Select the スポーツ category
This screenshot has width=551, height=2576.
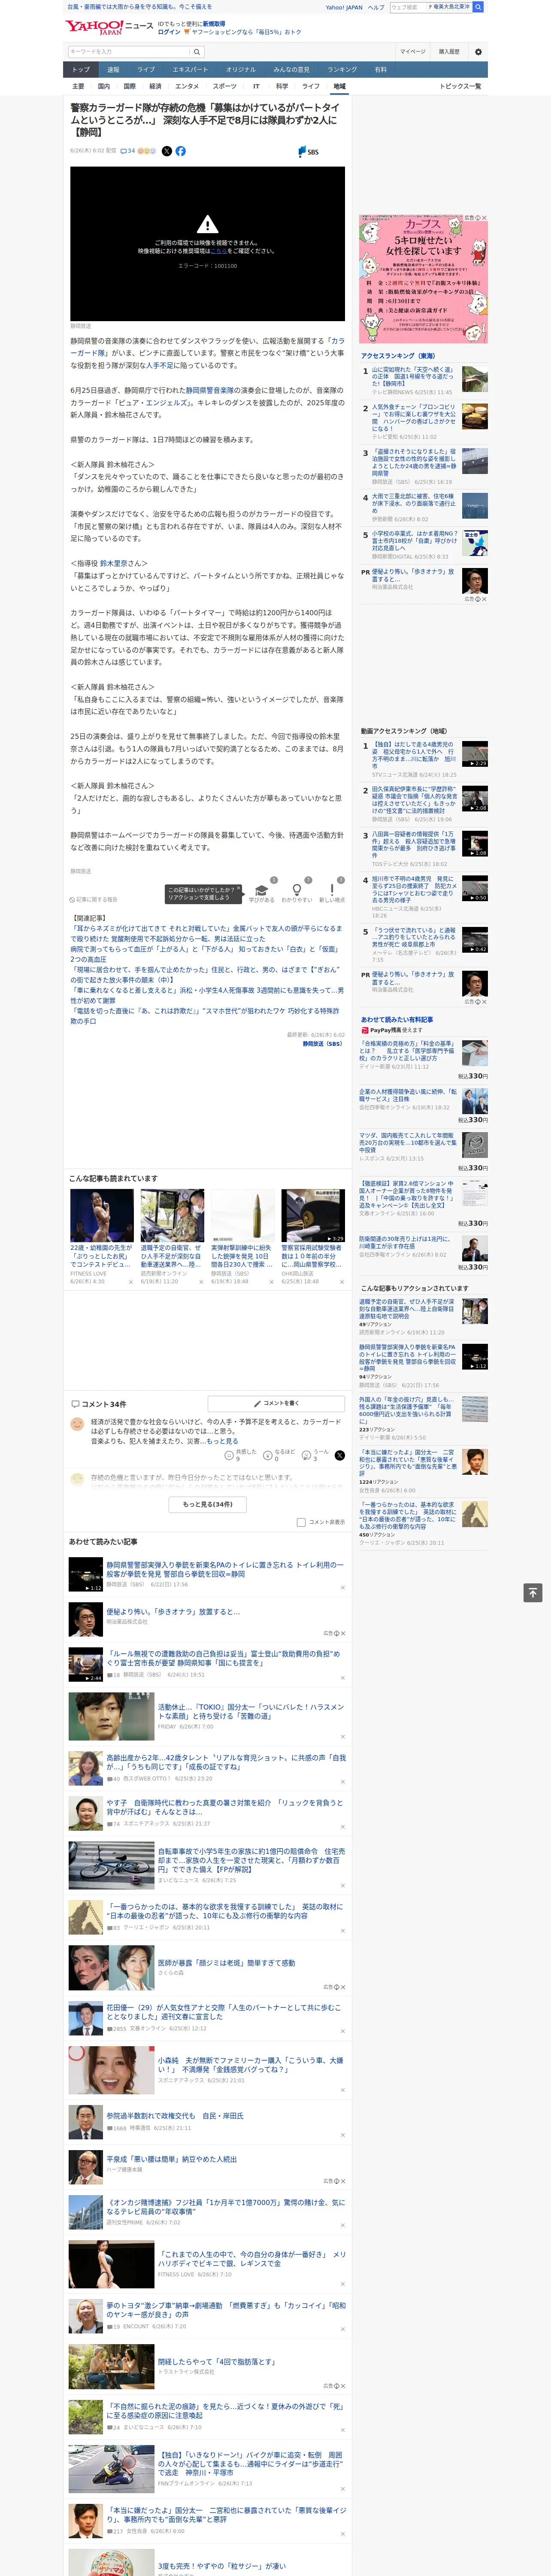click(225, 86)
